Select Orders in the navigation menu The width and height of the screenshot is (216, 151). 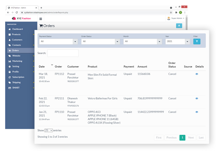[15, 50]
